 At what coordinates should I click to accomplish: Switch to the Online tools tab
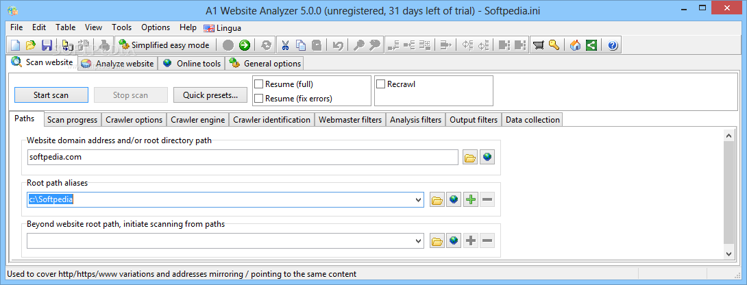[192, 64]
